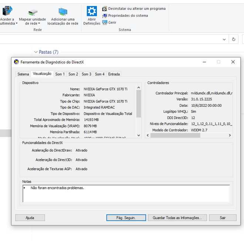
Task: Click the Pág. Seguin. button
Action: click(126, 218)
